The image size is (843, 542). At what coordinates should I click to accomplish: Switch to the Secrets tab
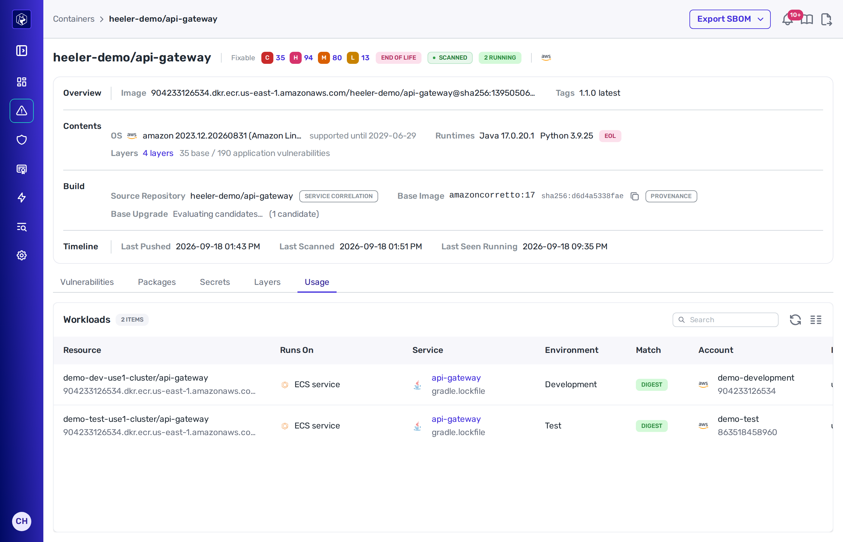click(x=215, y=282)
